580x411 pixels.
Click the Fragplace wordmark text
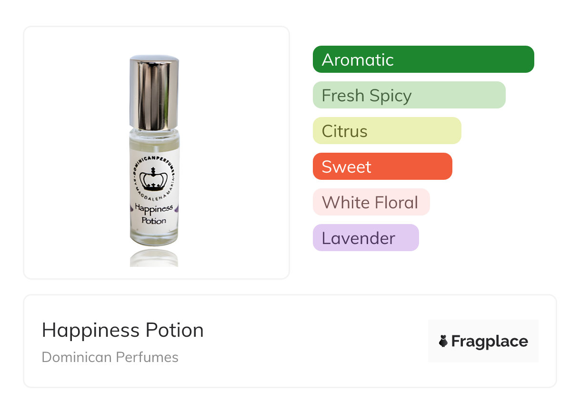[x=490, y=341]
